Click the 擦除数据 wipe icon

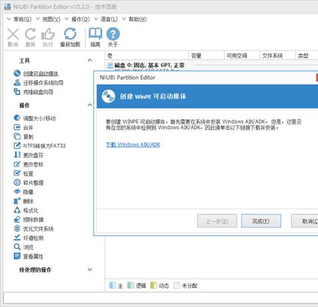pos(17,219)
